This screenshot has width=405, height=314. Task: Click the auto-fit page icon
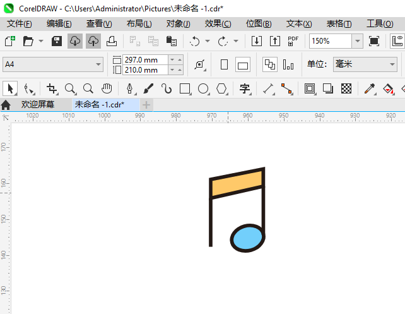click(x=200, y=64)
